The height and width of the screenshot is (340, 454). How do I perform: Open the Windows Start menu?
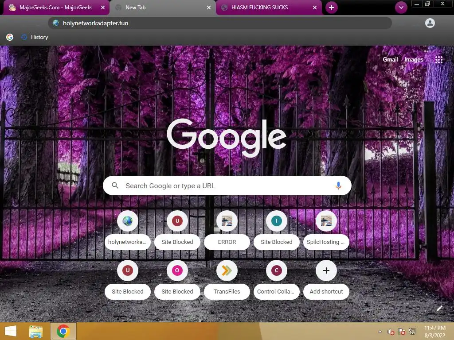point(11,331)
